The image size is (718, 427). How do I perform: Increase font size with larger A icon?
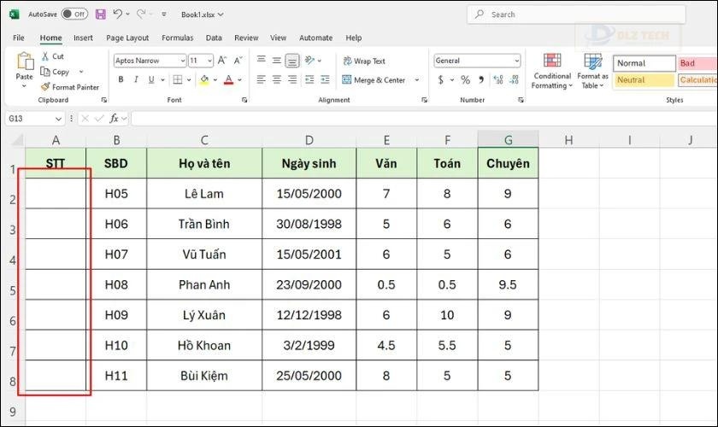[x=222, y=61]
